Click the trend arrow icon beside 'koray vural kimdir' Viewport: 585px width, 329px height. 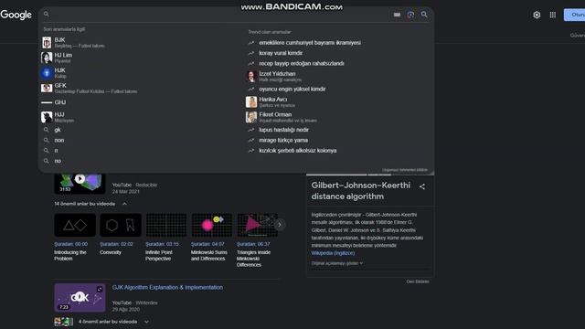pyautogui.click(x=251, y=53)
